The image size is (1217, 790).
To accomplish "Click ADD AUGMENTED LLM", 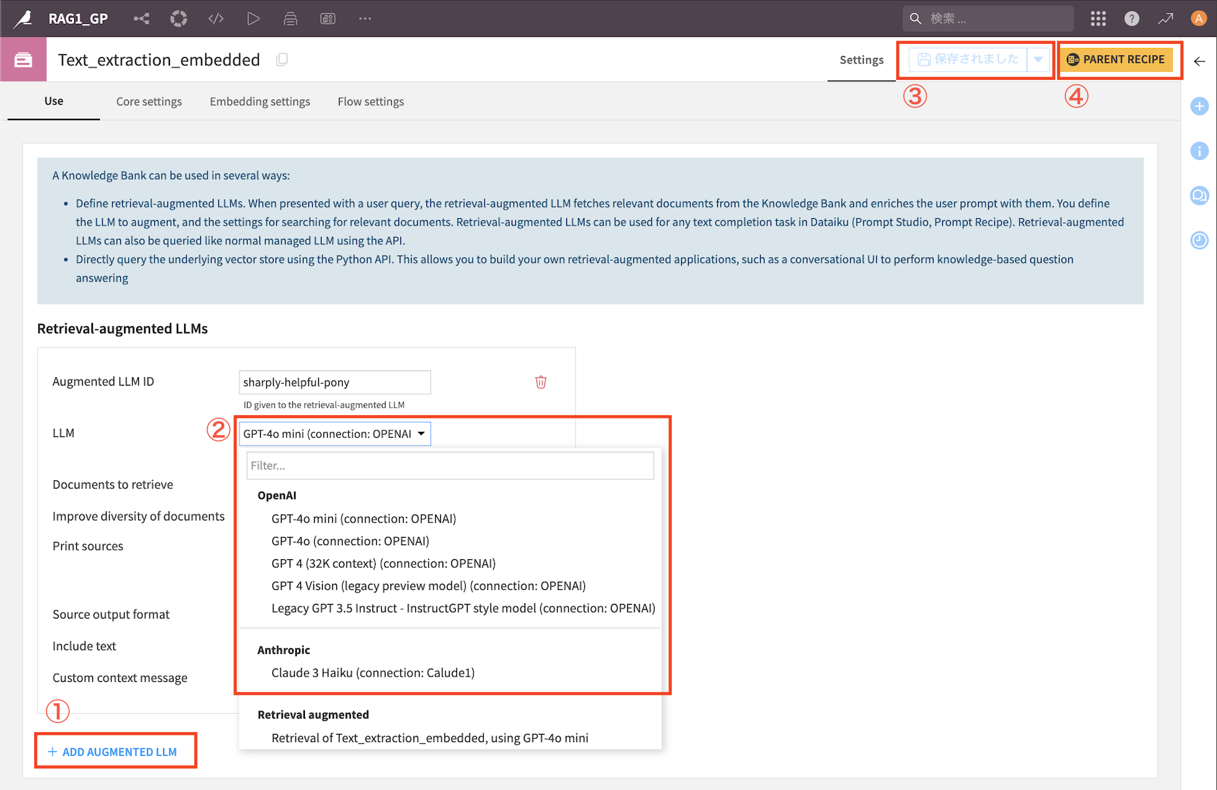I will coord(112,752).
